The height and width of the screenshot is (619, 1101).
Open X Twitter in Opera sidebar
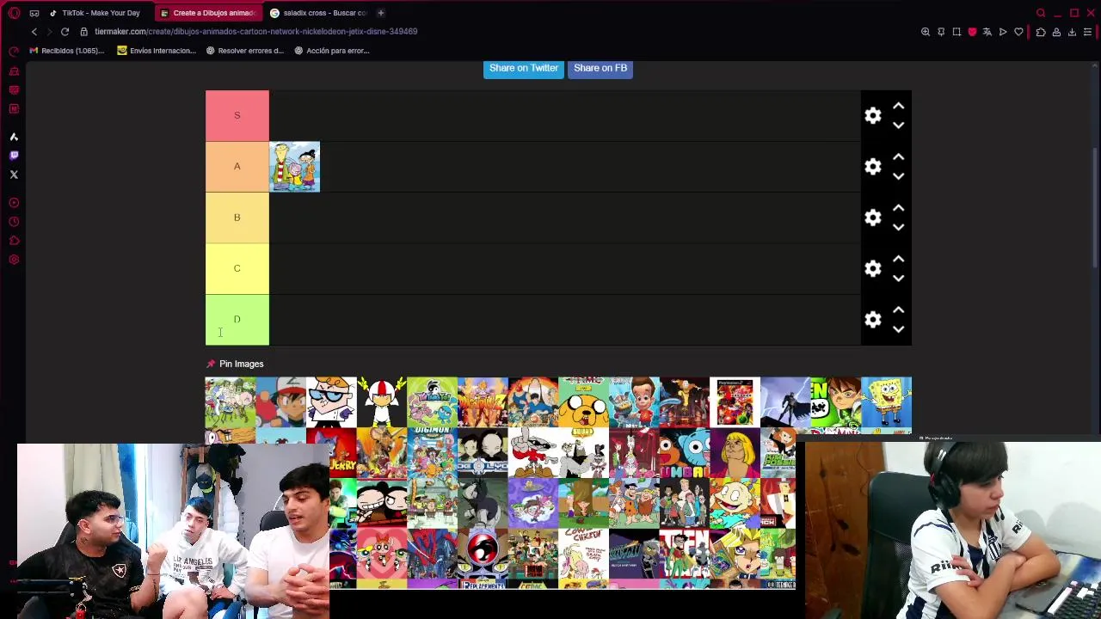point(14,175)
